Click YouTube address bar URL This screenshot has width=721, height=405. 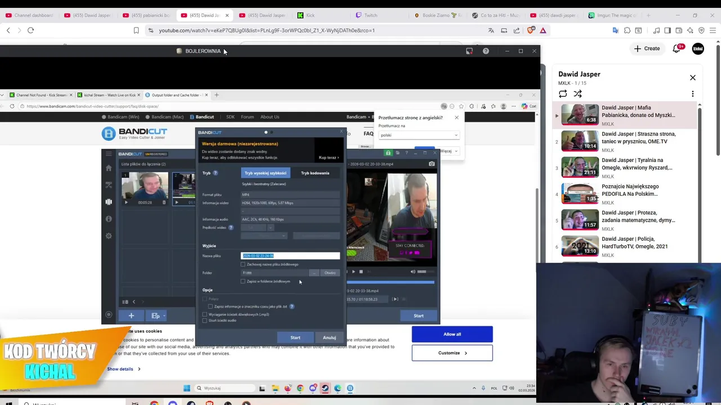pyautogui.click(x=266, y=30)
